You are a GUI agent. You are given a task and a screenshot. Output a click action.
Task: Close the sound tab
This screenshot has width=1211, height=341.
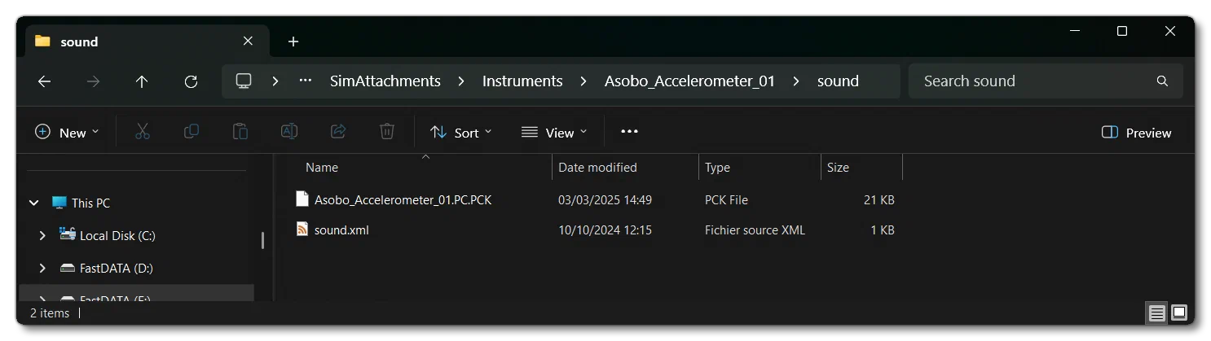tap(248, 41)
